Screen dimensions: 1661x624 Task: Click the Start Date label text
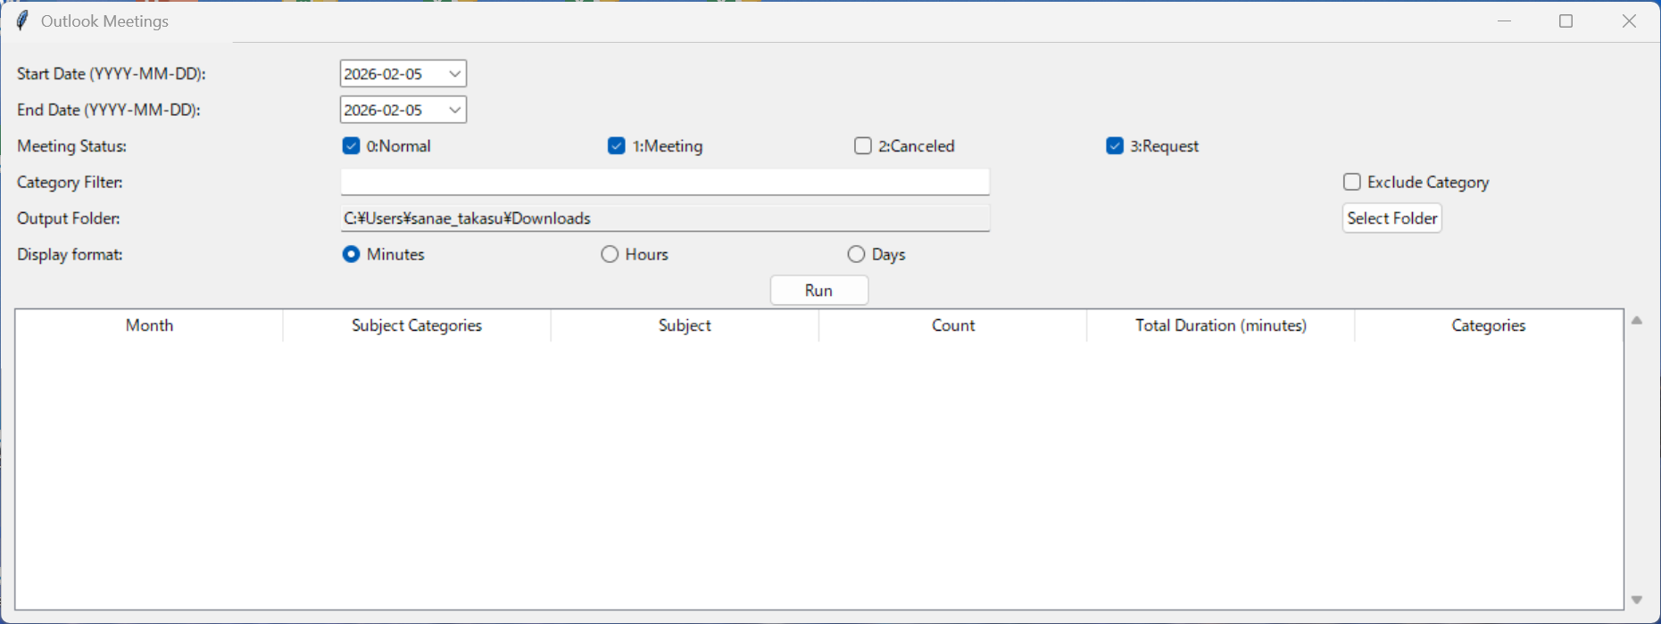pyautogui.click(x=112, y=74)
